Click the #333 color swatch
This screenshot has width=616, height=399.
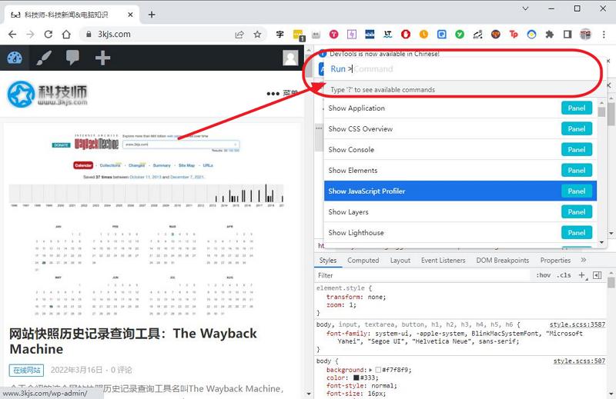coord(357,377)
